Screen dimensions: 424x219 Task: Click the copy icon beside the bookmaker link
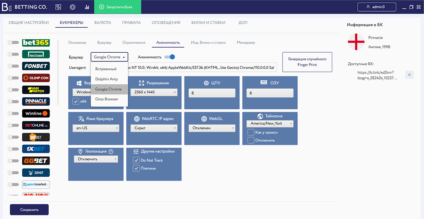409,75
